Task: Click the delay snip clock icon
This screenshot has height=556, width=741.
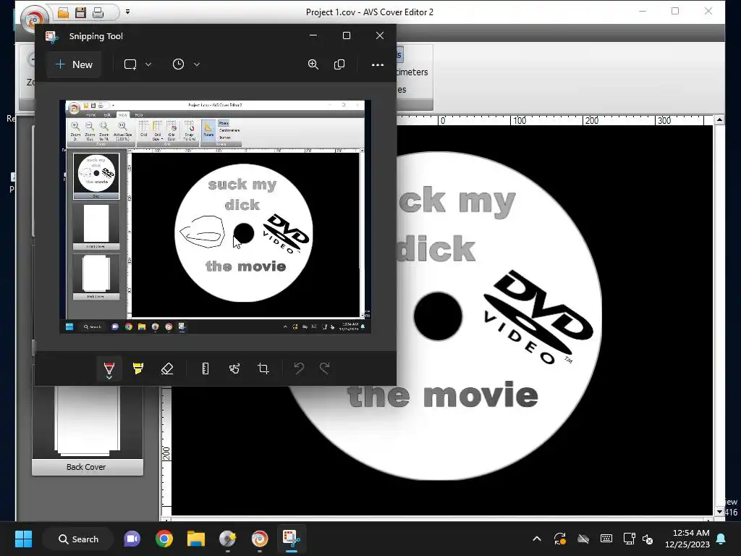Action: pos(178,64)
